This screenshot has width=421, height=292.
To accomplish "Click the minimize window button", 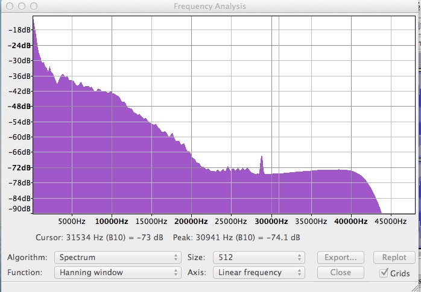I will (22, 6).
